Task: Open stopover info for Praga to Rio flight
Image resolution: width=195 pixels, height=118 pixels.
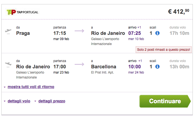Action: pyautogui.click(x=157, y=33)
